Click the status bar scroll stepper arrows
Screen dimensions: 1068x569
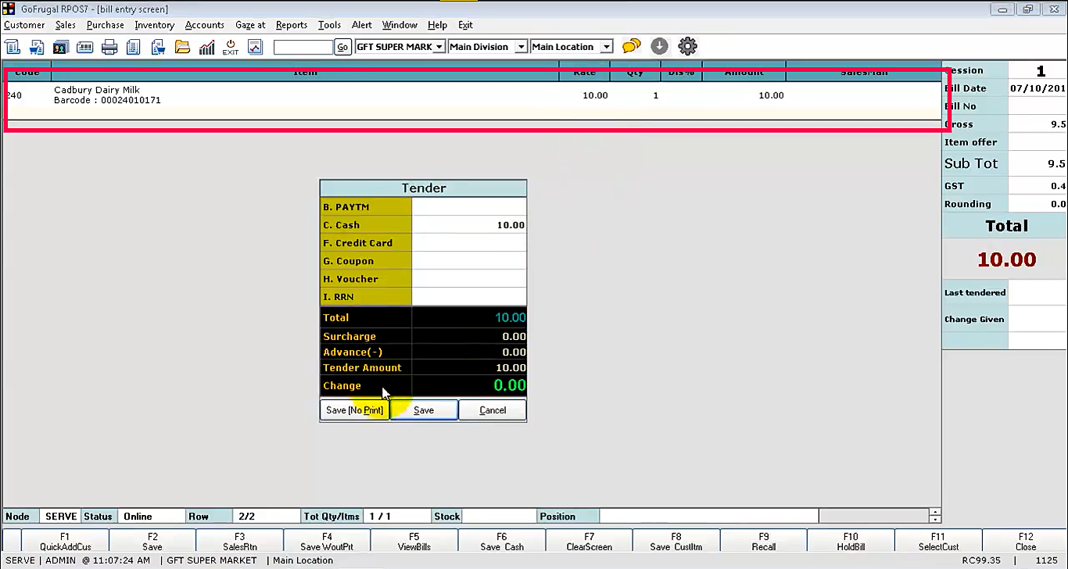tap(935, 516)
